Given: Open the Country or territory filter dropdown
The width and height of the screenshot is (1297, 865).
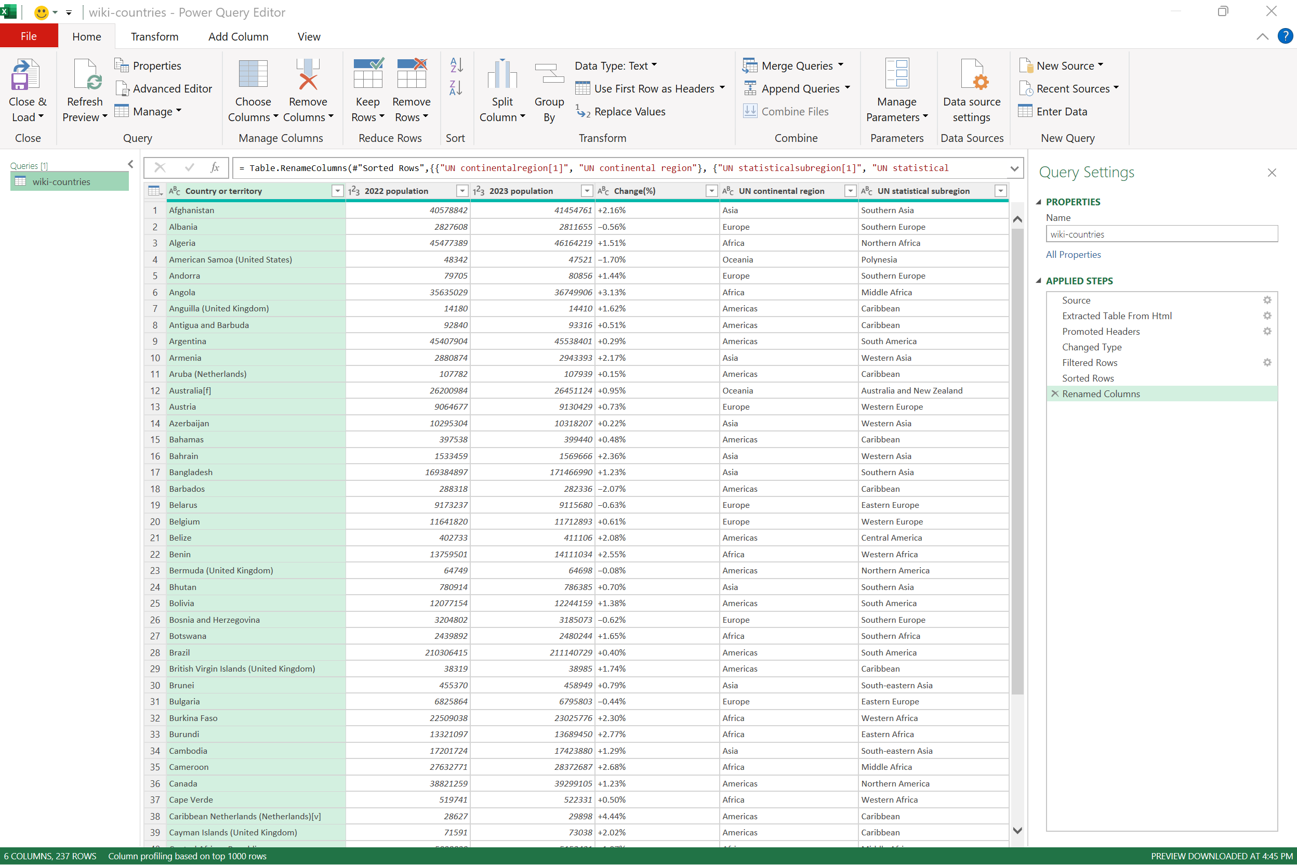Looking at the screenshot, I should point(337,191).
